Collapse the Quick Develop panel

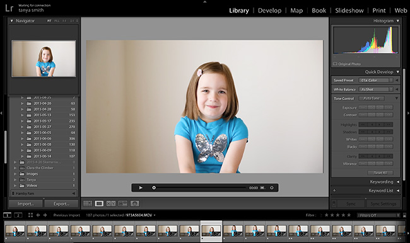pos(398,72)
